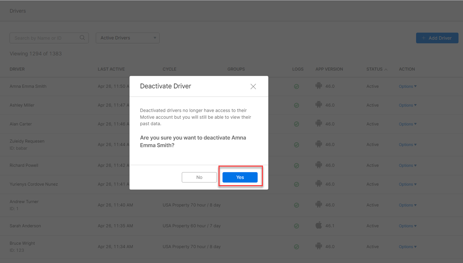Select driver name Amna Emma Smith in table

click(28, 86)
